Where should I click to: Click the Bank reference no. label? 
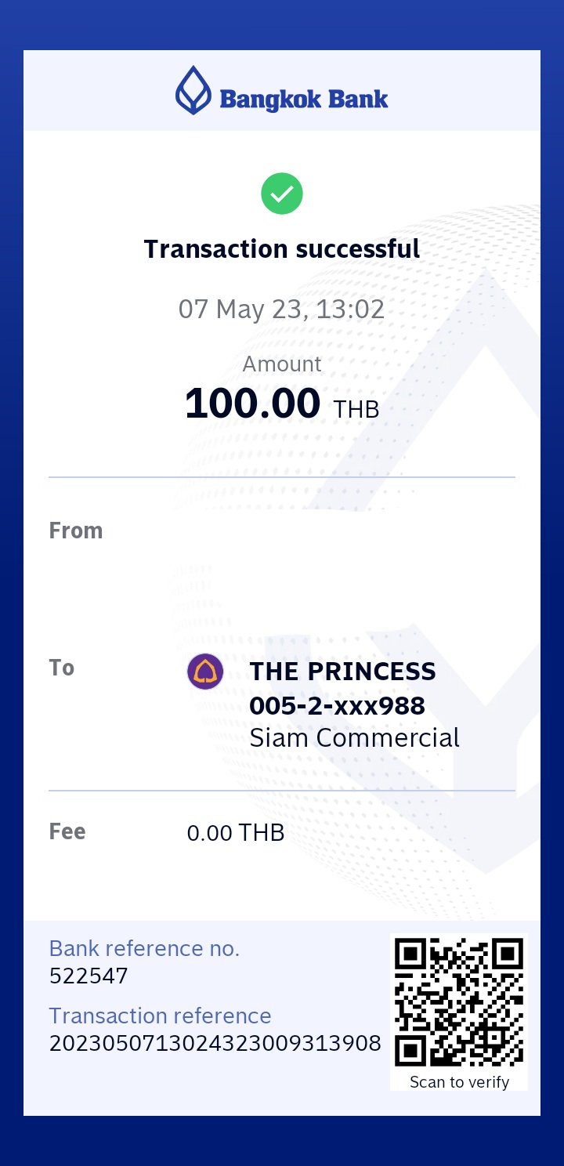(x=144, y=948)
